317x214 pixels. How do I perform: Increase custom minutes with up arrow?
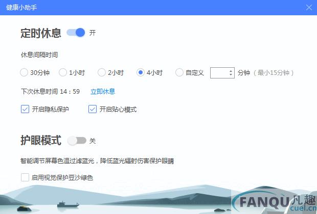click(231, 71)
